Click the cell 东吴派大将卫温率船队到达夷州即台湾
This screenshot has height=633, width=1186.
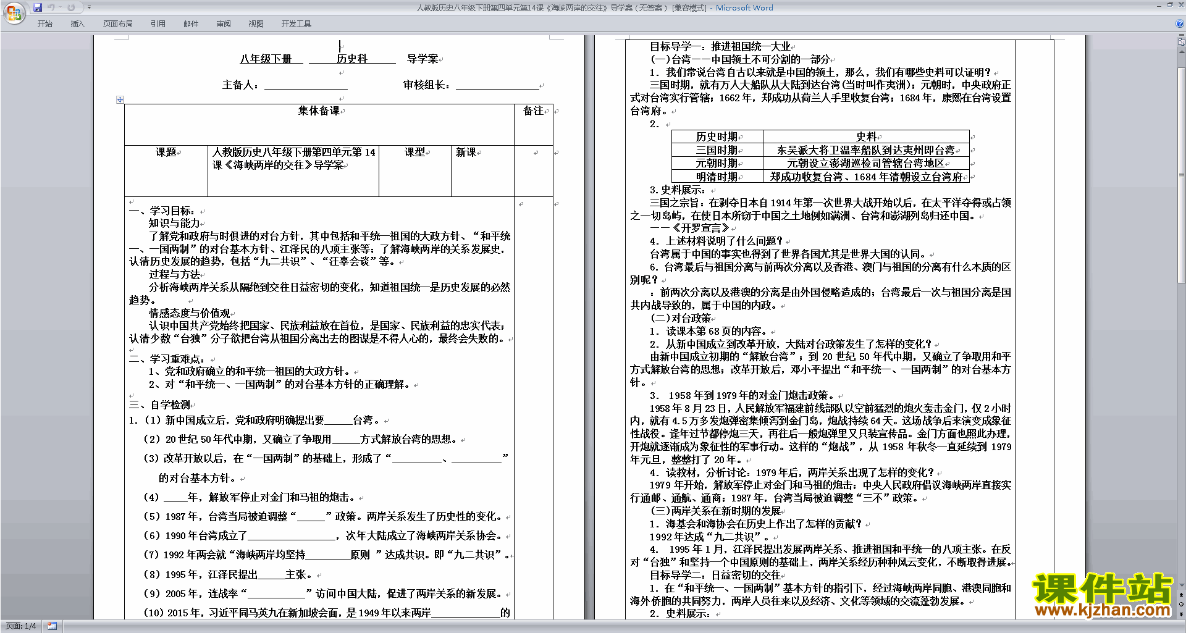866,150
